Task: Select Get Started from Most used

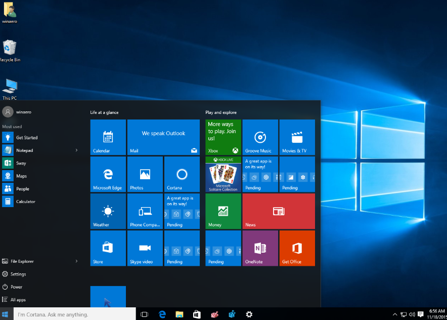Action: (26, 138)
